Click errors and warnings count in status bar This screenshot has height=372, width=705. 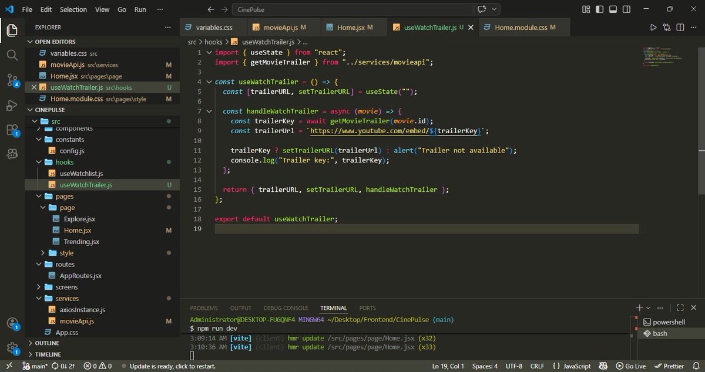(98, 366)
